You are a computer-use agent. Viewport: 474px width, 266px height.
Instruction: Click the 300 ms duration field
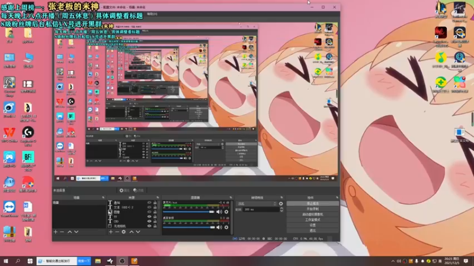261,209
